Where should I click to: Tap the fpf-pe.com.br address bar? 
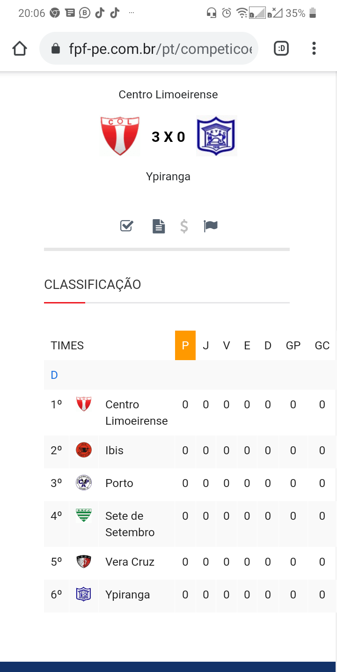tap(159, 49)
